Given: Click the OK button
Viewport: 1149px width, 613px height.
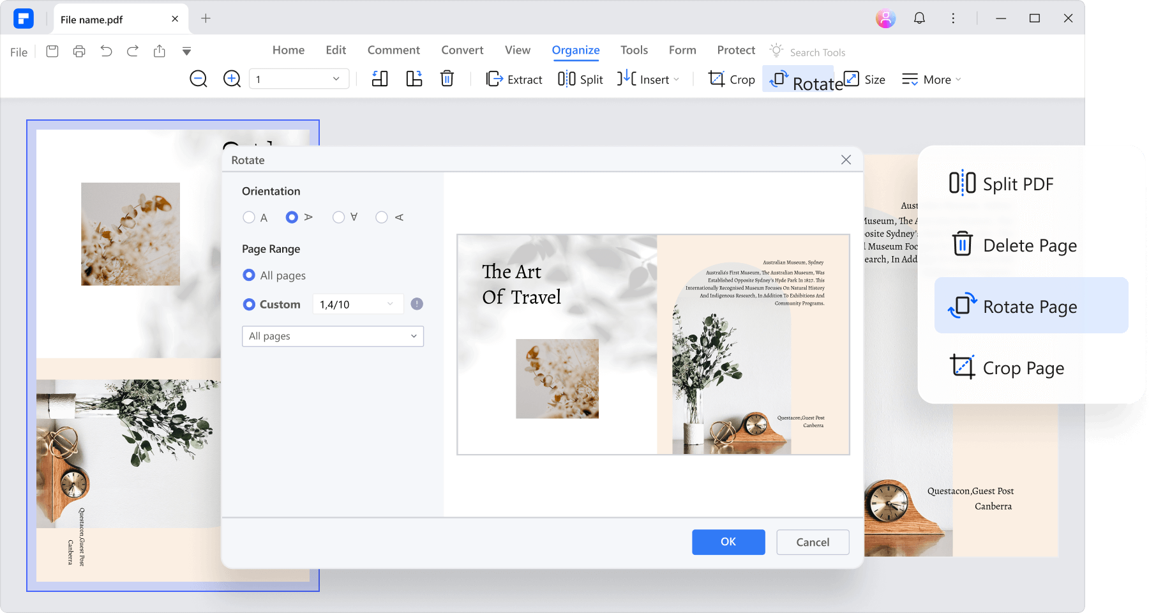Looking at the screenshot, I should [x=728, y=542].
